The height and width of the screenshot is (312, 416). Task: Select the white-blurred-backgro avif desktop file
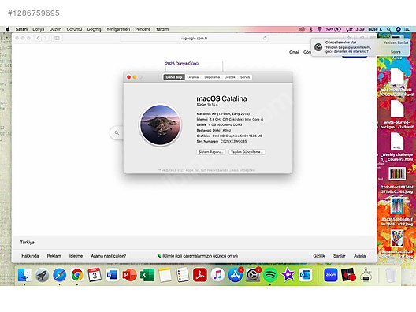[x=397, y=114]
